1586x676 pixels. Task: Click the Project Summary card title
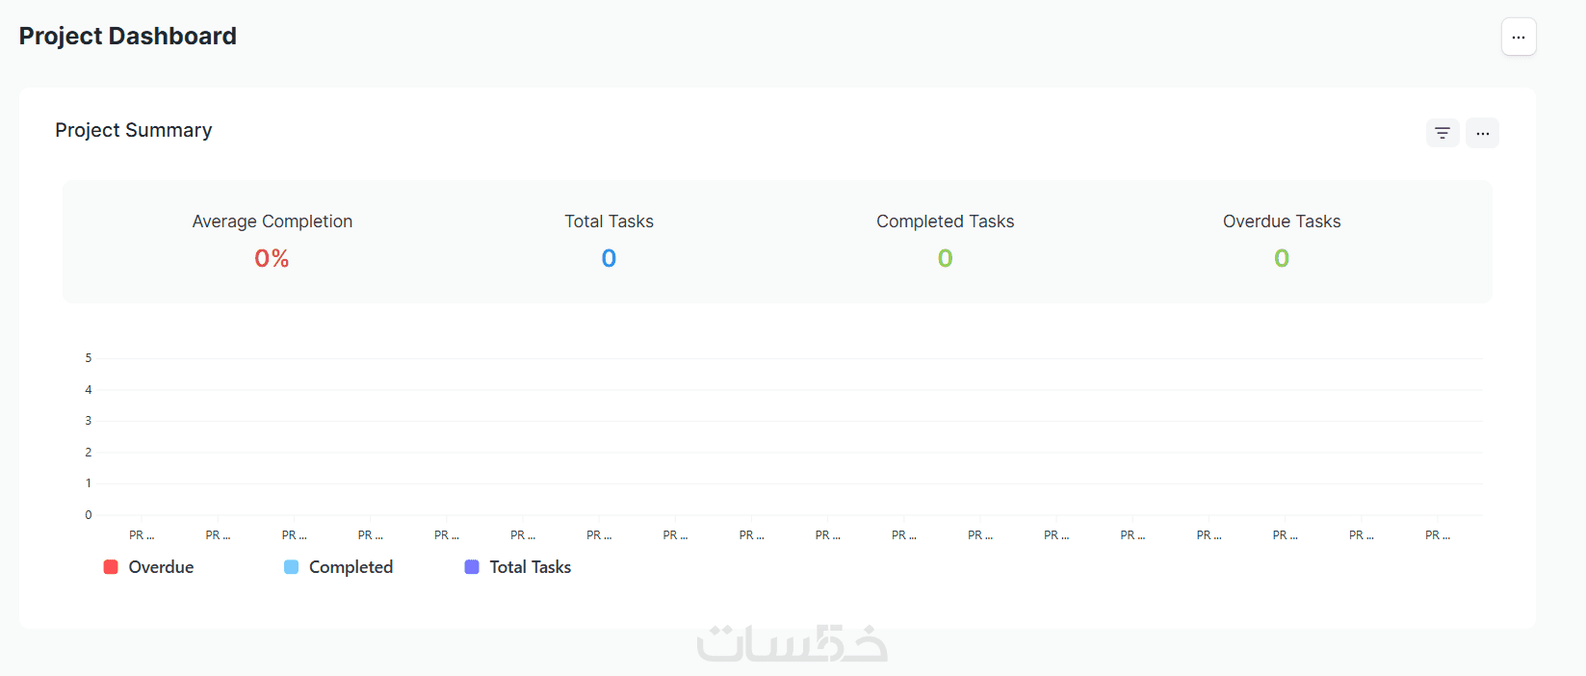133,130
